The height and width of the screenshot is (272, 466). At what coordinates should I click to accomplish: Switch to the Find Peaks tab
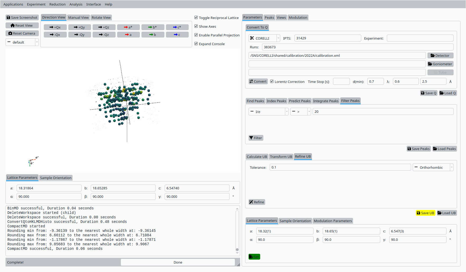pyautogui.click(x=255, y=101)
